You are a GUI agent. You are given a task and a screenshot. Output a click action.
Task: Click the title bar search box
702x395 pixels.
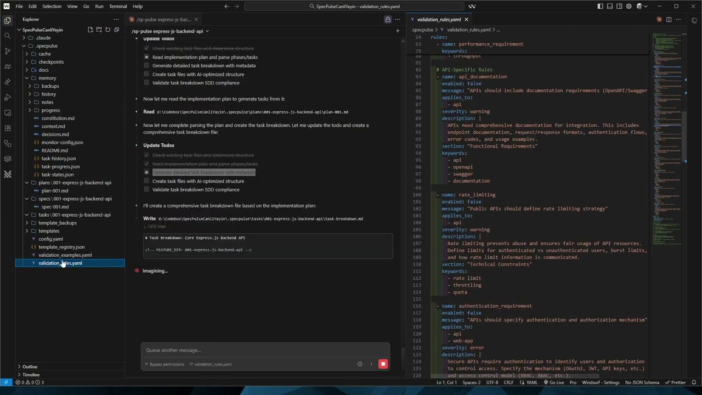pyautogui.click(x=354, y=7)
